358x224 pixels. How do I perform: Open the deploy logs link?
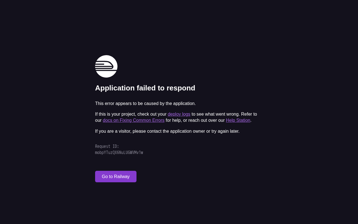(179, 114)
